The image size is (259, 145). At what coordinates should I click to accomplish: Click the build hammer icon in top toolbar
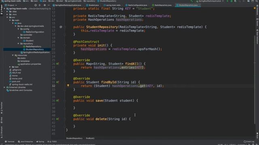tap(191, 1)
